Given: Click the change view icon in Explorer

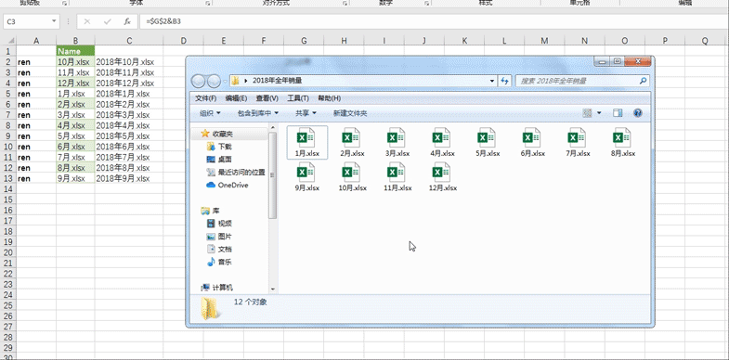Looking at the screenshot, I should (x=587, y=113).
